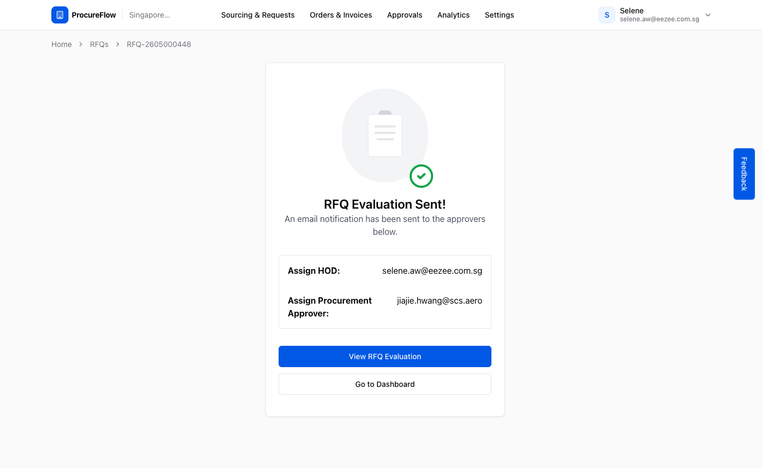Expand the user account chevron dropdown
This screenshot has width=762, height=468.
(x=708, y=15)
